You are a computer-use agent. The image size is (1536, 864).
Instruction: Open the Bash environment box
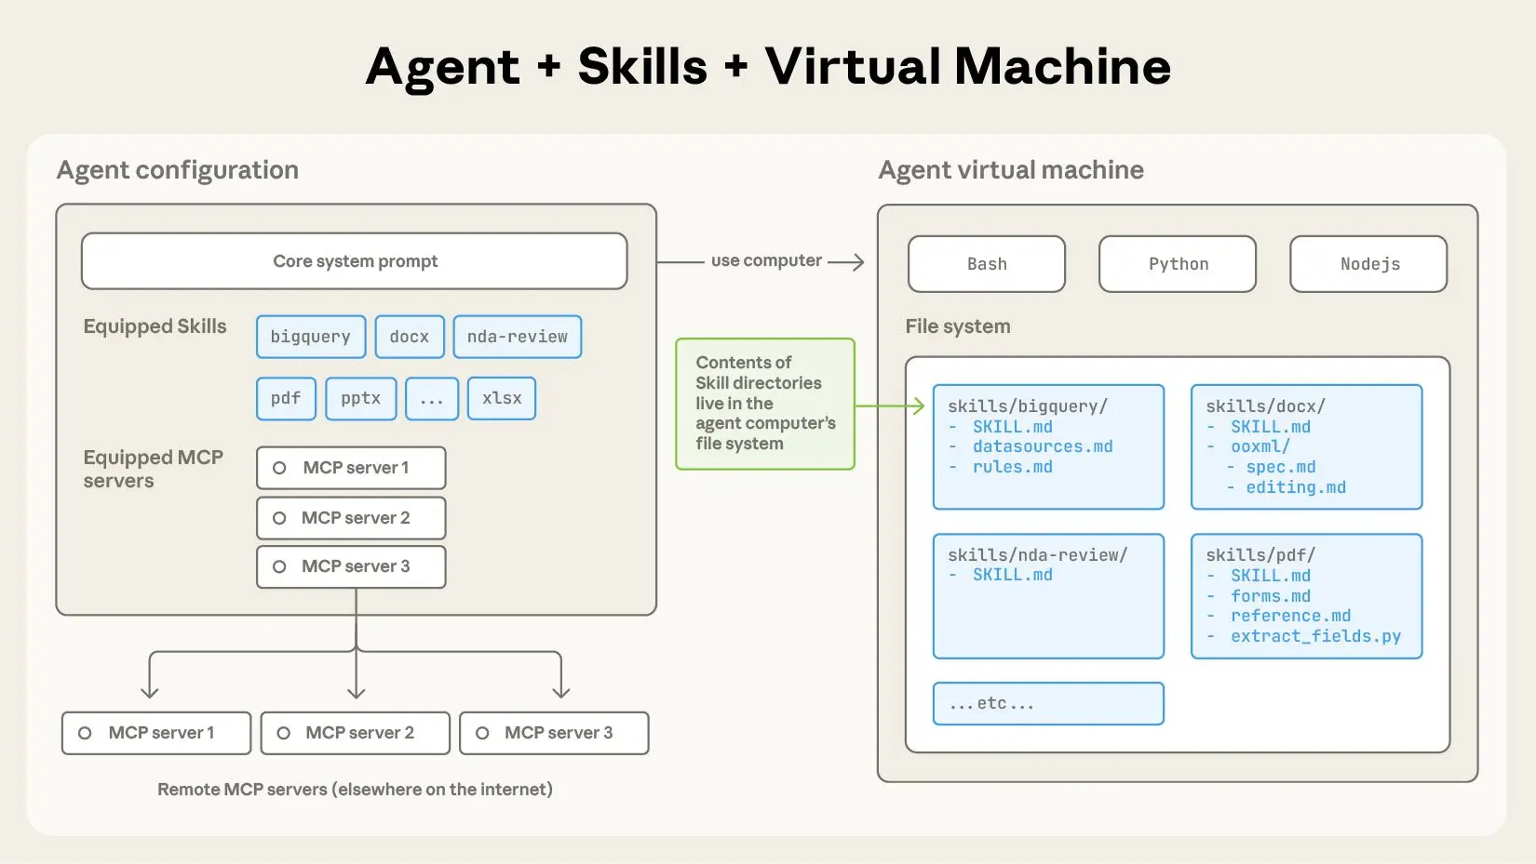point(986,264)
